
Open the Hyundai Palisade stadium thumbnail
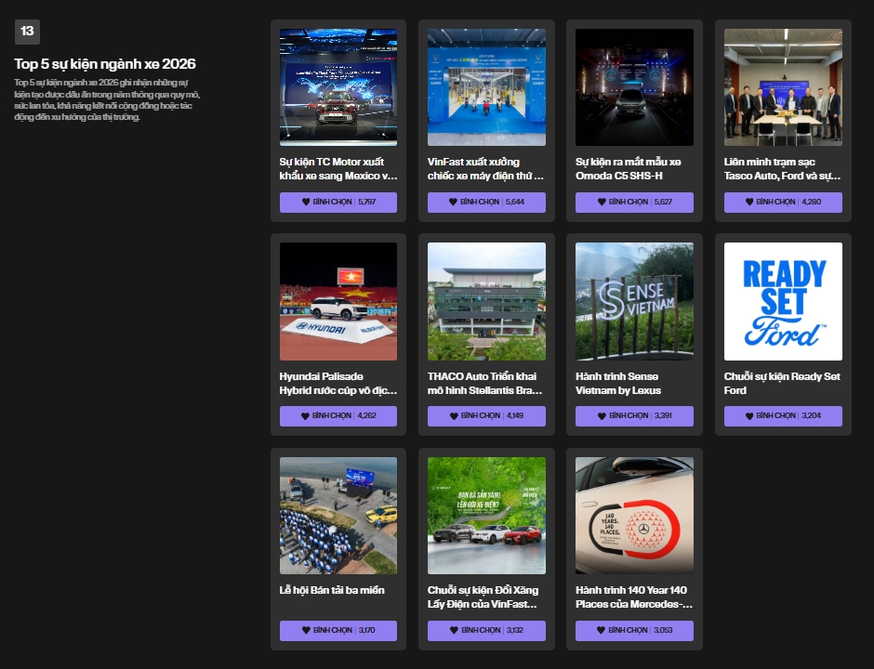(x=338, y=301)
